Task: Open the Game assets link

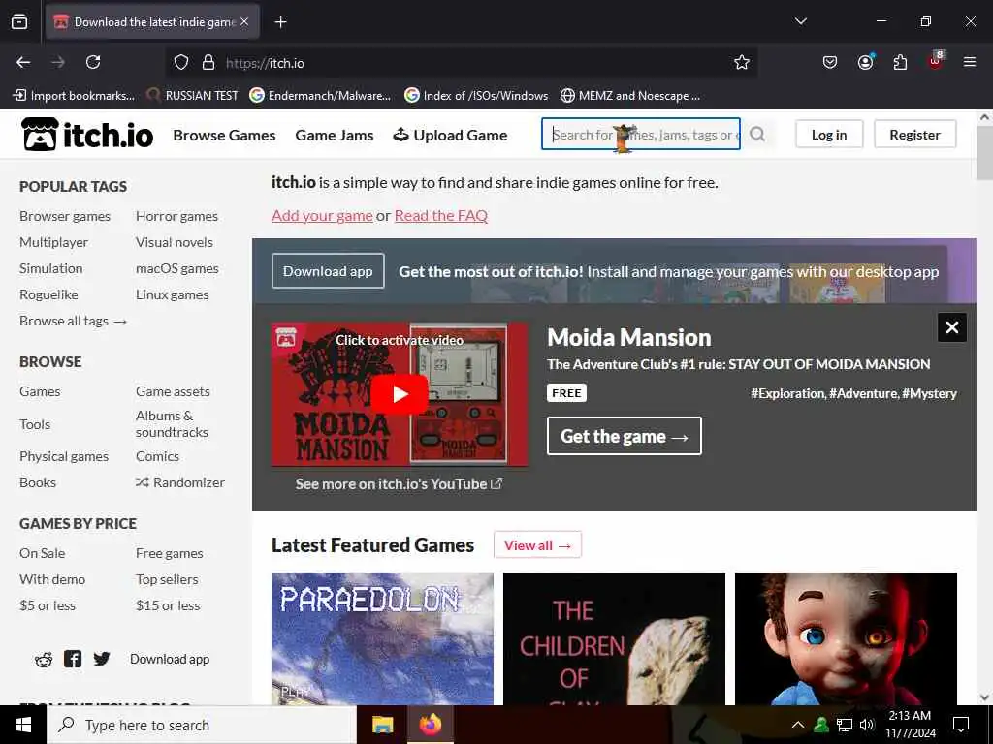Action: tap(173, 391)
